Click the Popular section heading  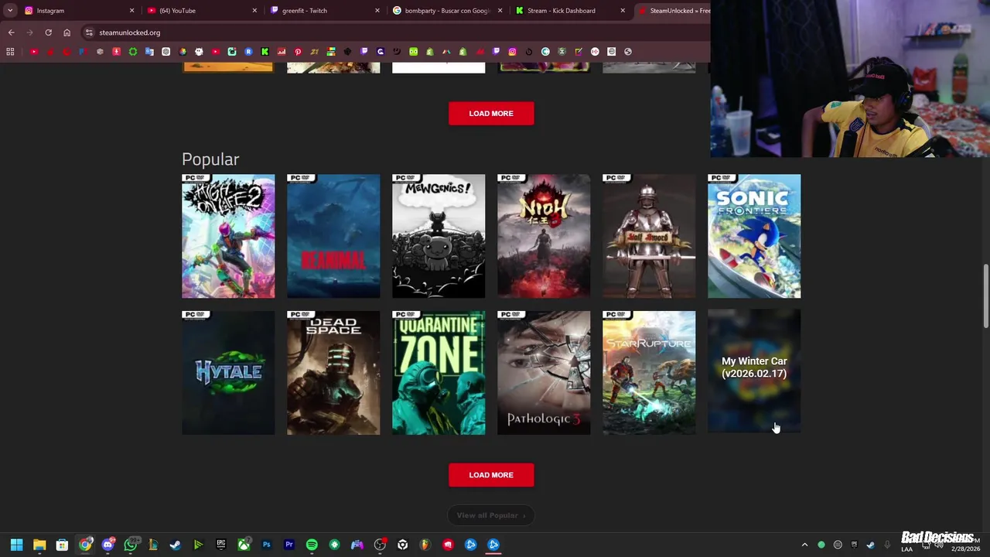[210, 159]
